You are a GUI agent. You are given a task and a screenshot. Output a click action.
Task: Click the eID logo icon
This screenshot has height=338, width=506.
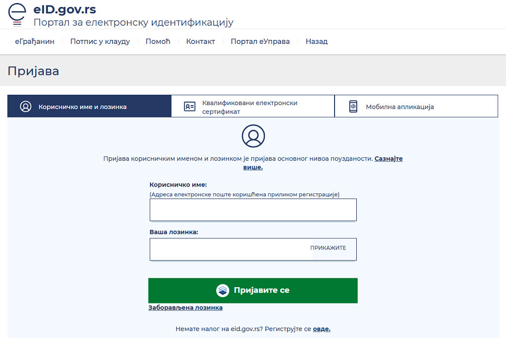click(18, 14)
